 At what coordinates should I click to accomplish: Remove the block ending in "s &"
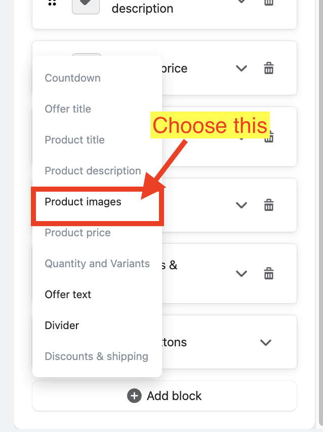coord(269,274)
